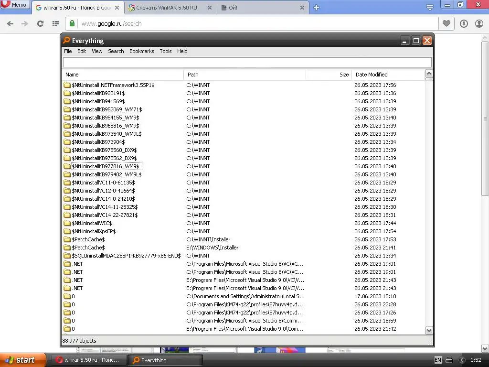Click the EN language indicator in tray
The height and width of the screenshot is (367, 489).
point(438,360)
